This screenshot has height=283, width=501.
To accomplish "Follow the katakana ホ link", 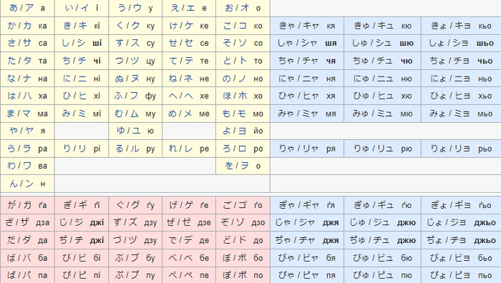I will pos(243,95).
